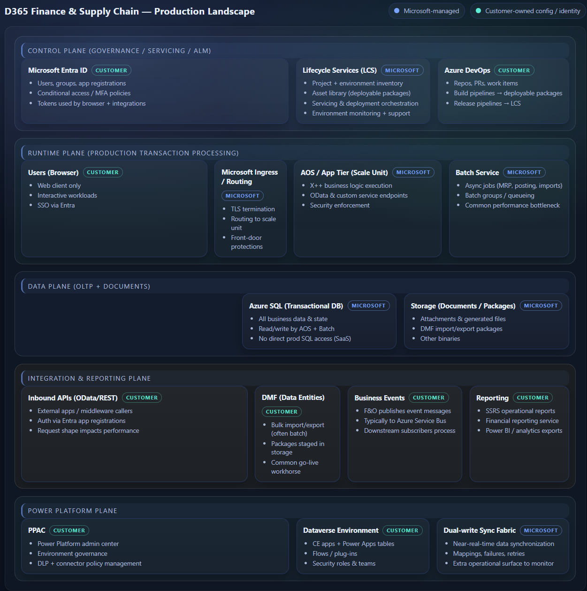Viewport: 587px width, 591px height.
Task: Select the Integration & Reporting Plane header
Action: (295, 378)
